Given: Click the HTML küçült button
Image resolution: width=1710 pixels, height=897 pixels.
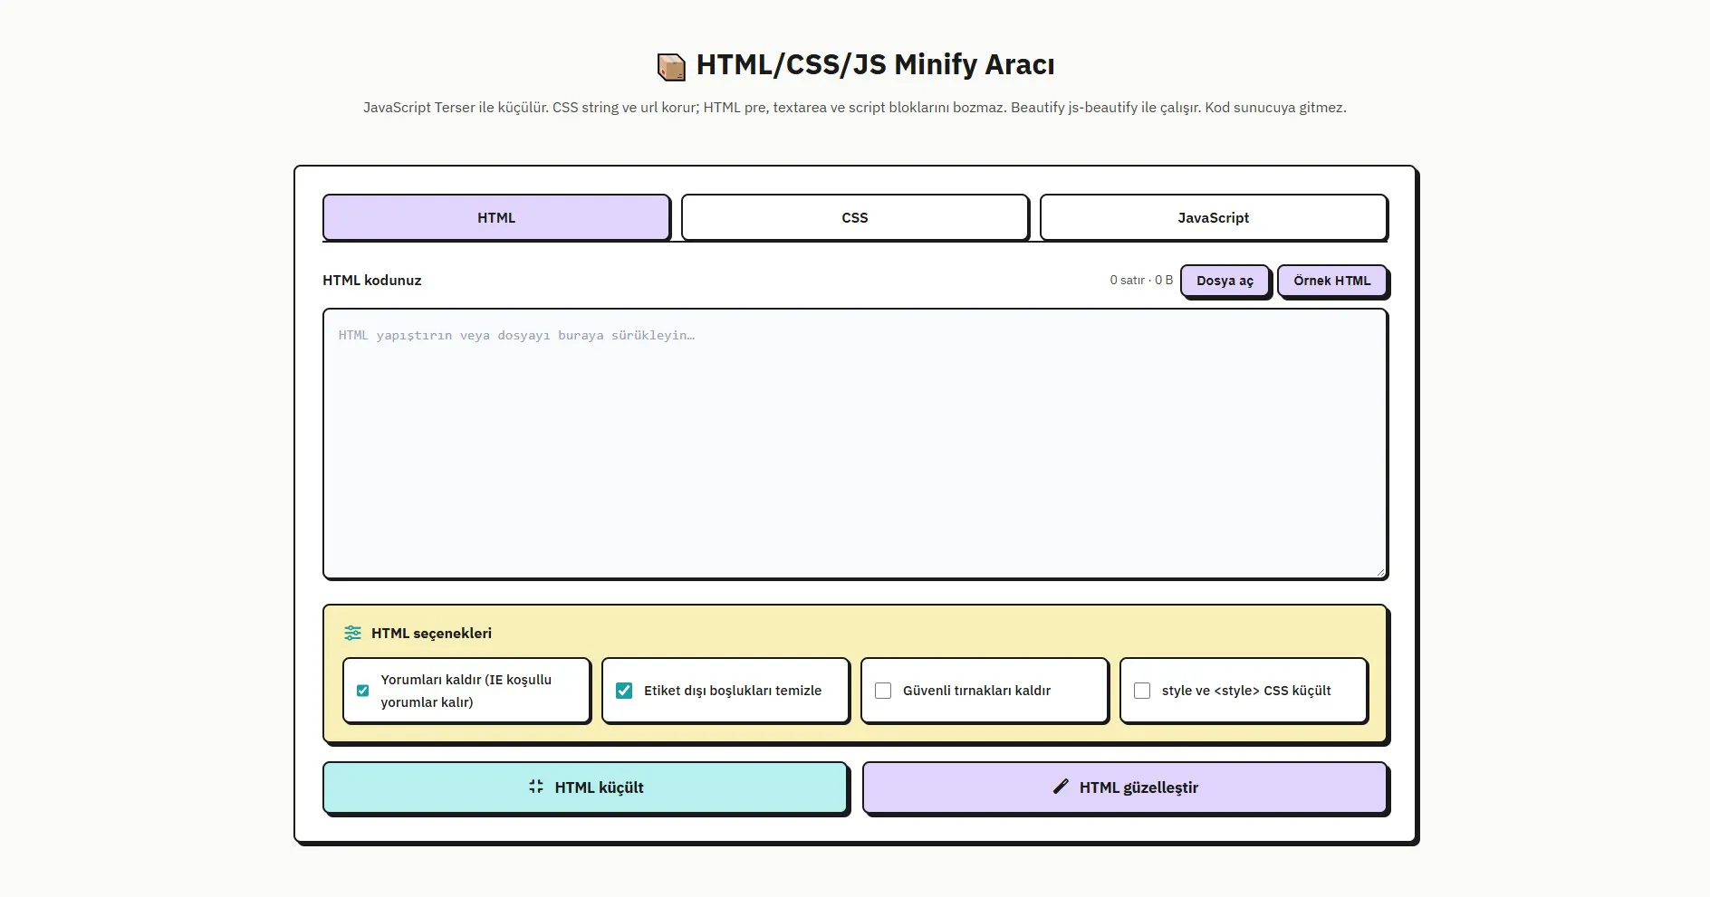Looking at the screenshot, I should 585,787.
